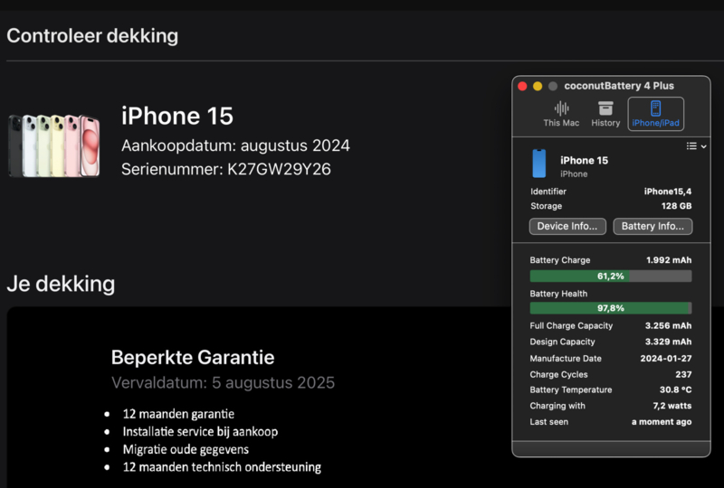Select the iPhone/iPad tab
Screen dimensions: 724x488
(x=655, y=114)
